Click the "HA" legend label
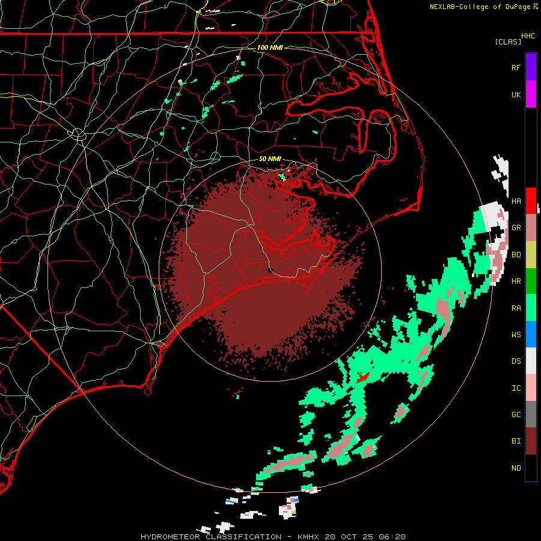 pyautogui.click(x=516, y=201)
